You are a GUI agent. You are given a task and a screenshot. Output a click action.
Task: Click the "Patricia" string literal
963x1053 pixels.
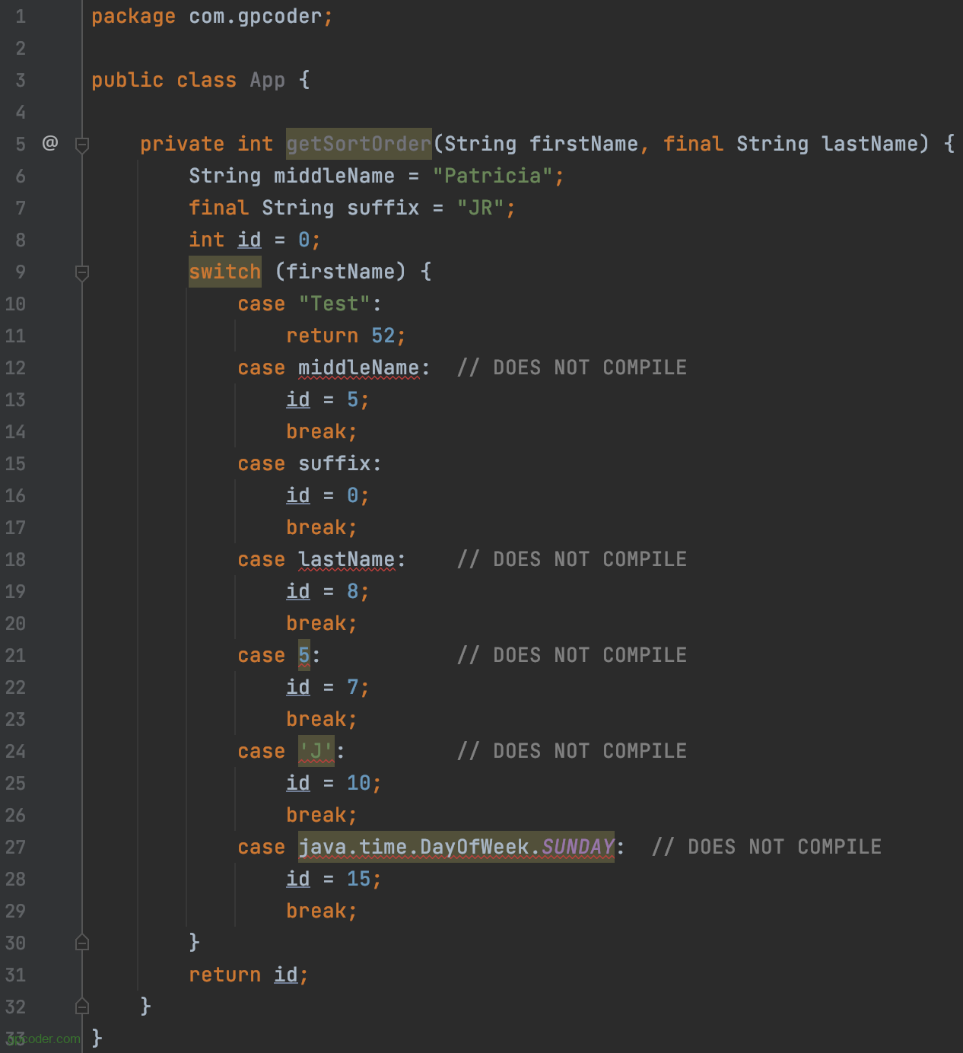tap(492, 177)
